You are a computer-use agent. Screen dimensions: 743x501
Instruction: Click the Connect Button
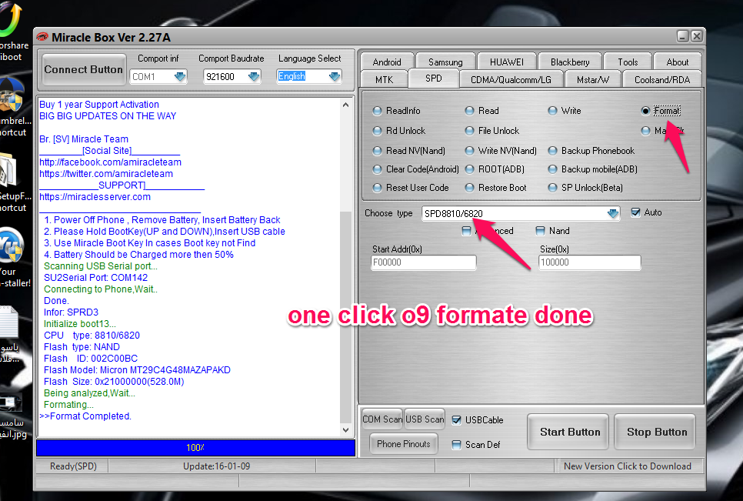click(x=83, y=69)
